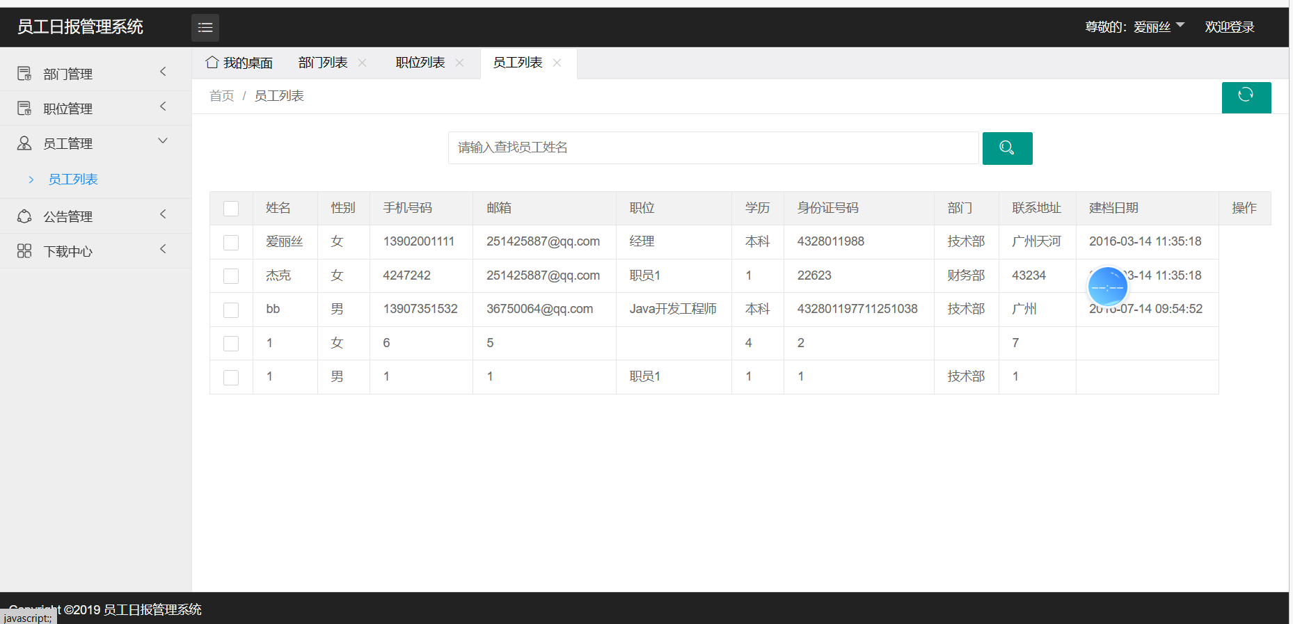Click the blue floating timer bubble
The width and height of the screenshot is (1293, 624).
tap(1107, 287)
